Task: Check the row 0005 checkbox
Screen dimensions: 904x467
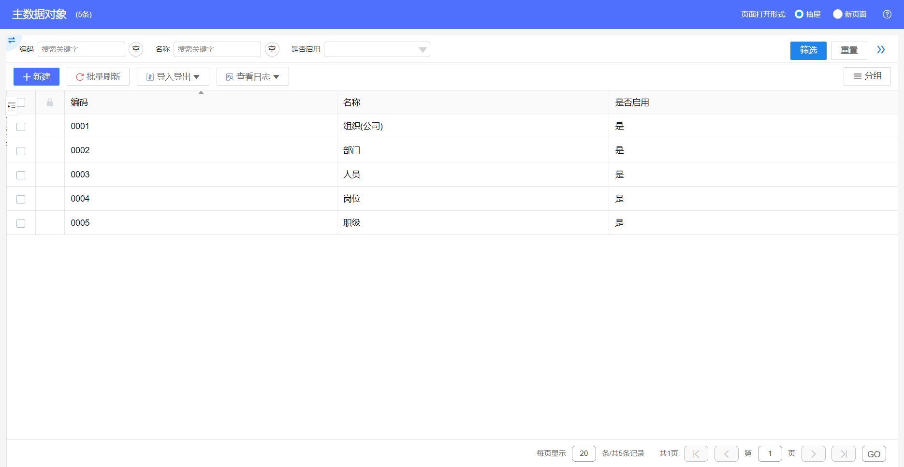Action: [21, 223]
